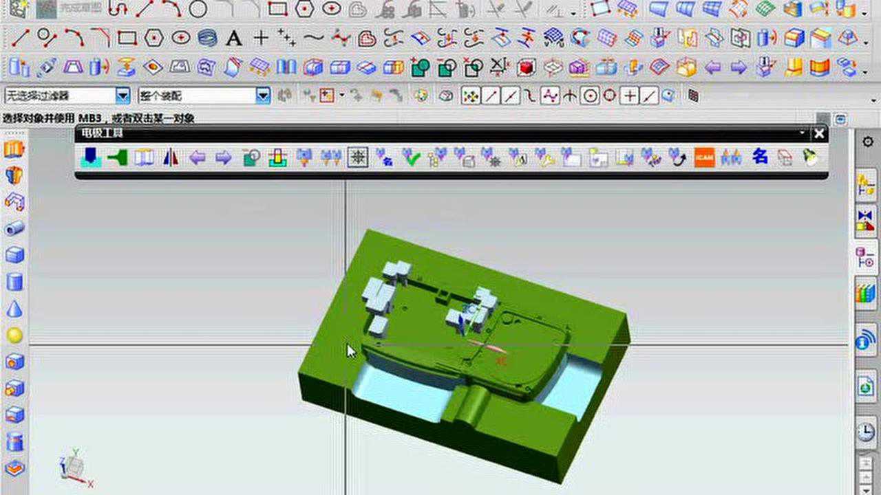Click the red solid cube icon

[x=527, y=67]
